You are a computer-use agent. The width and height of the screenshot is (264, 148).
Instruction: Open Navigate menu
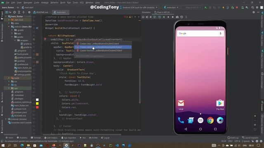(28, 3)
